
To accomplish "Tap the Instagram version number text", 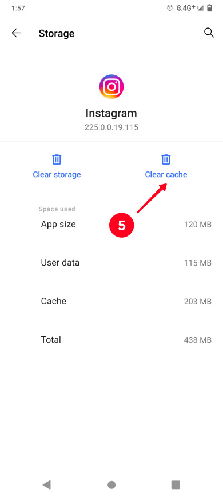I will coord(111,127).
